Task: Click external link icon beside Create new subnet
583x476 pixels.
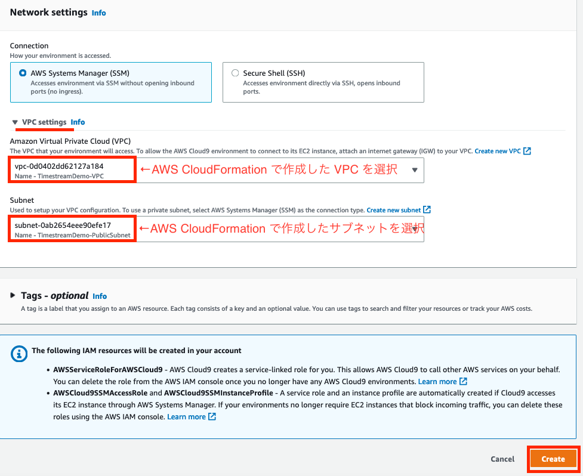Action: [427, 210]
